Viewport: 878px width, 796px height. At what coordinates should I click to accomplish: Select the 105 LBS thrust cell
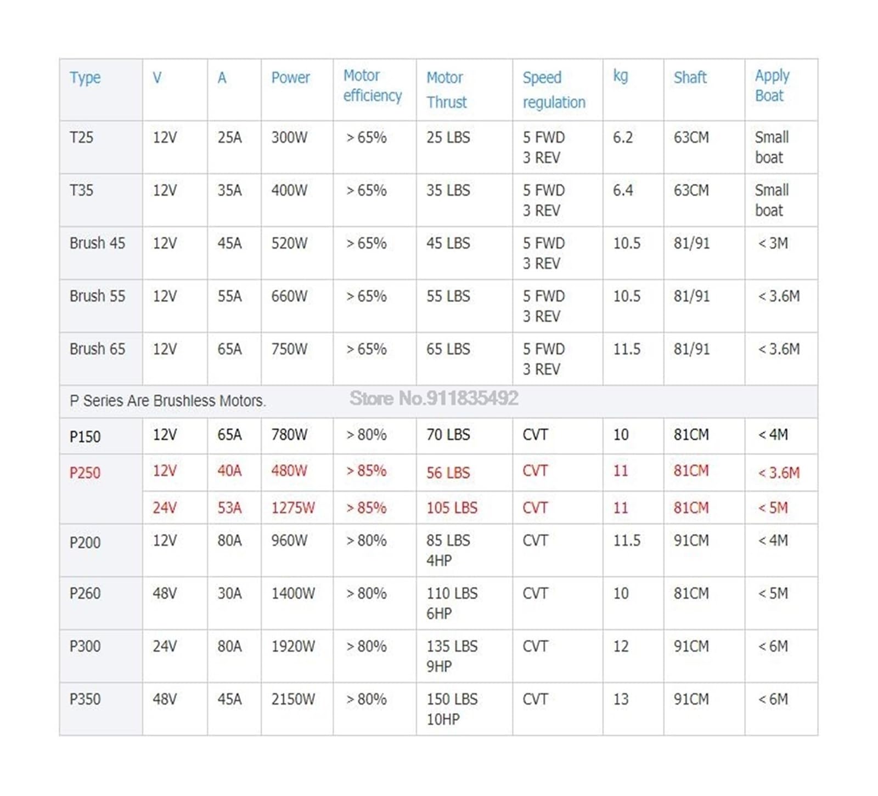pyautogui.click(x=452, y=508)
